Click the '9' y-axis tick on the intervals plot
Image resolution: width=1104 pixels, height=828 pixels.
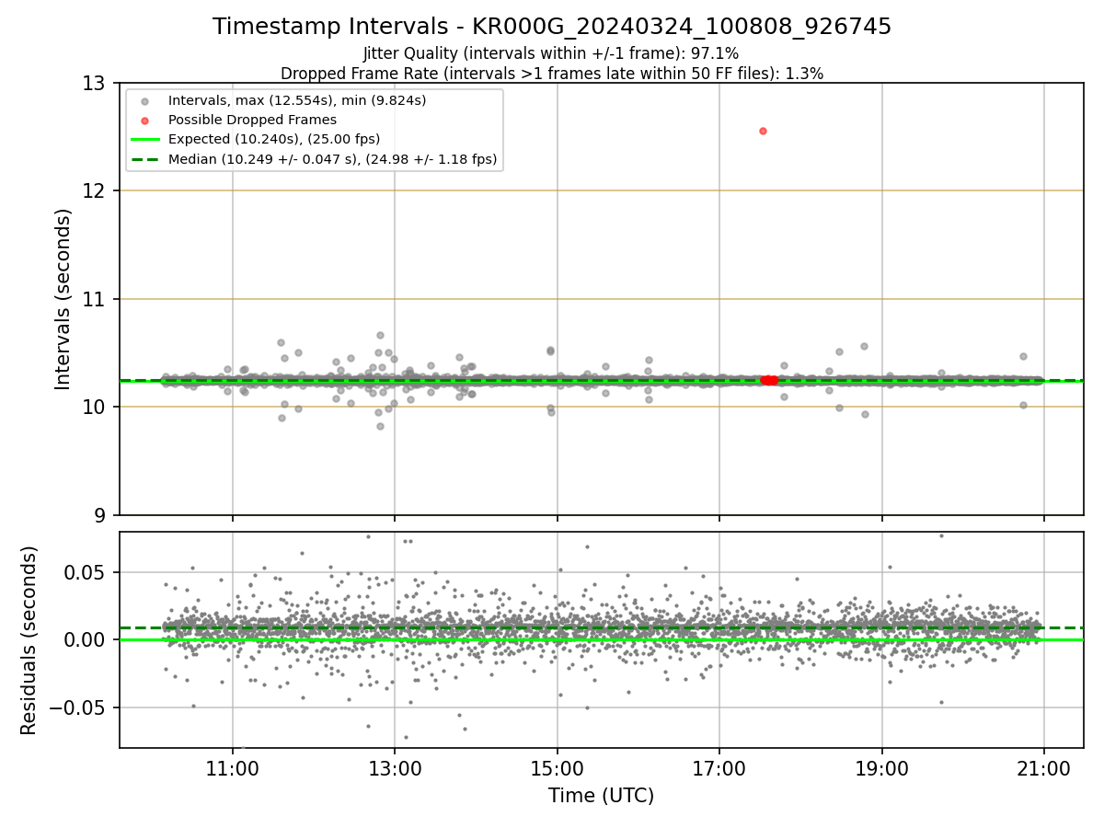click(x=100, y=515)
